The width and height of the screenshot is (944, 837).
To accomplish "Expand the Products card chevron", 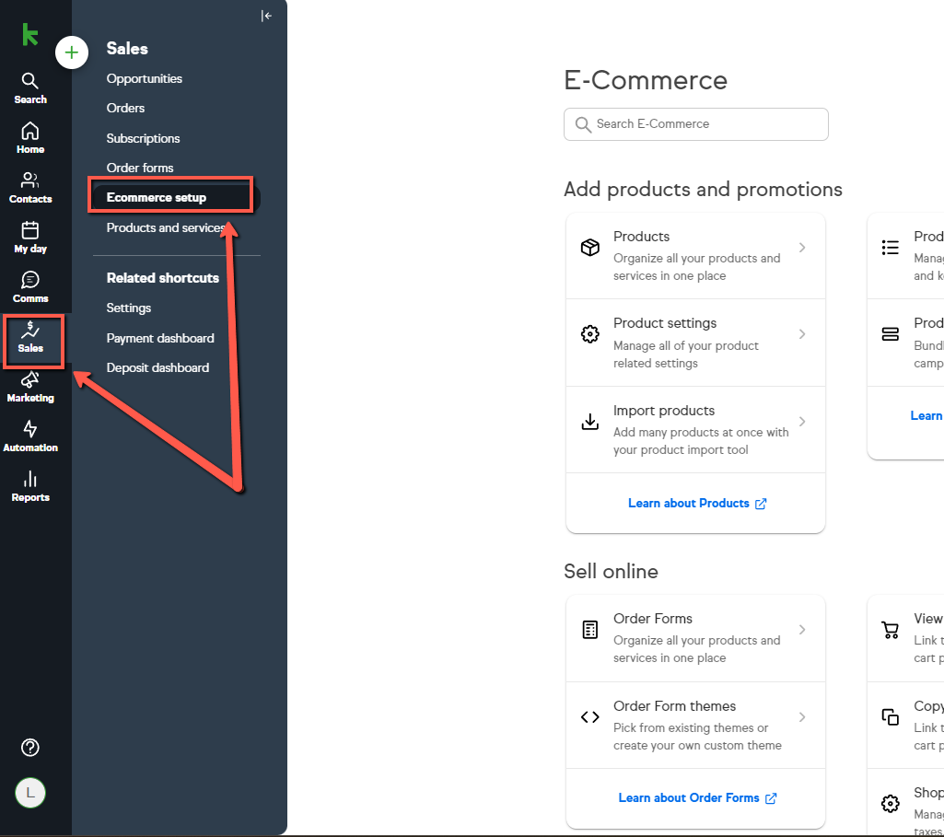I will click(802, 248).
